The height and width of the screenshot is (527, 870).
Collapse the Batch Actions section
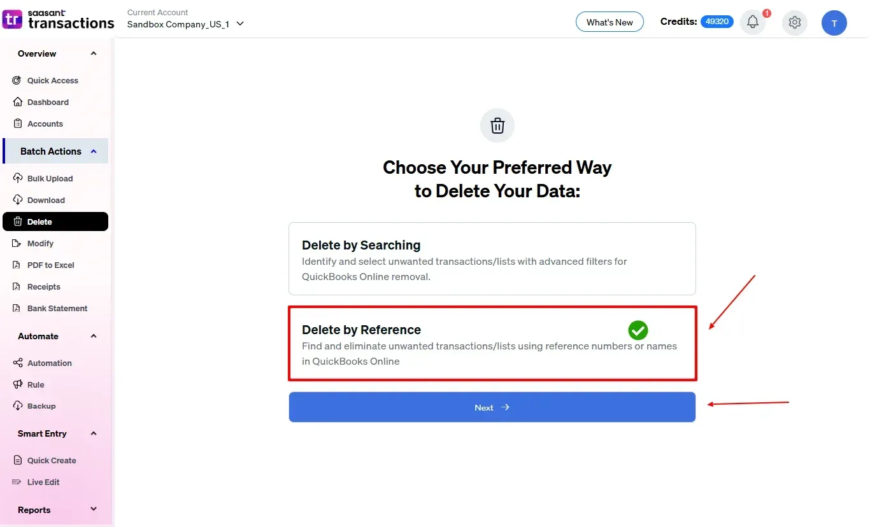pos(94,151)
